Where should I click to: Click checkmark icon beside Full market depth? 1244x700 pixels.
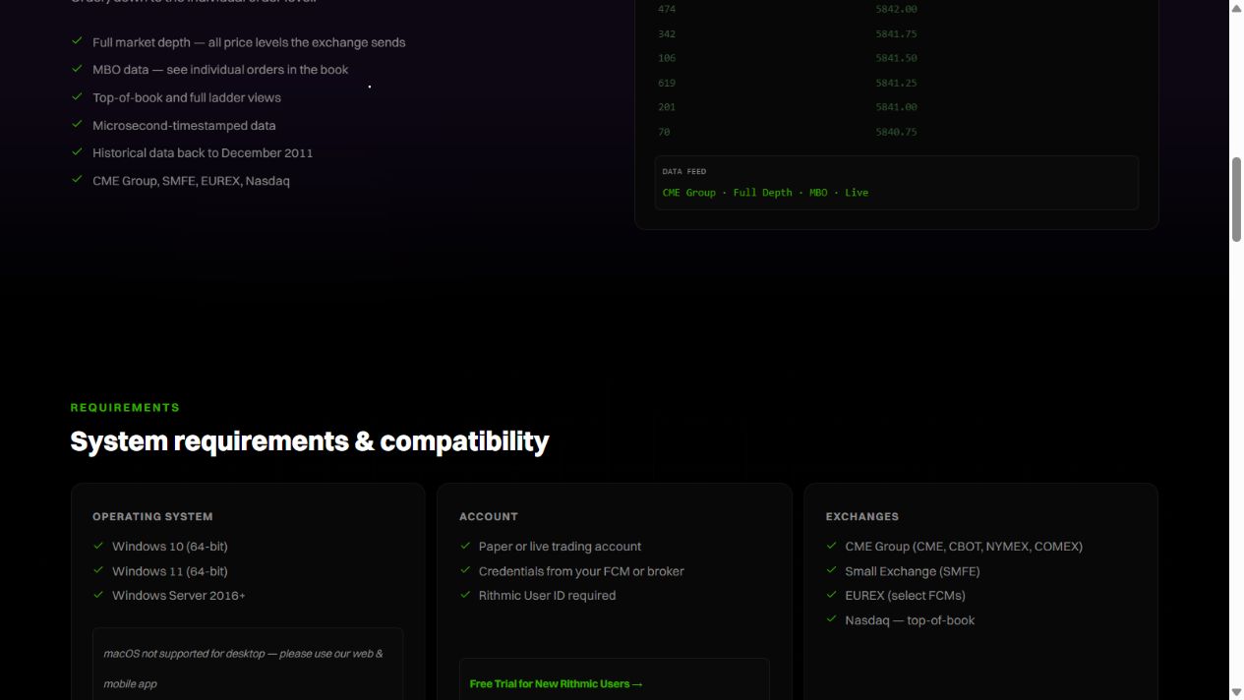click(x=77, y=41)
